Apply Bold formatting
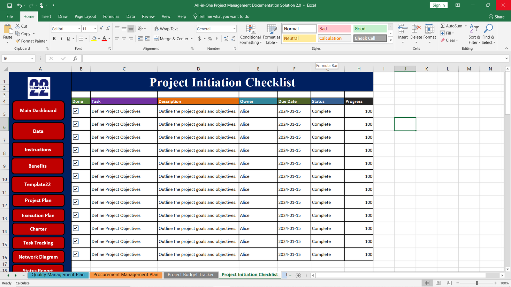Viewport: 511px width, 287px height. click(54, 39)
